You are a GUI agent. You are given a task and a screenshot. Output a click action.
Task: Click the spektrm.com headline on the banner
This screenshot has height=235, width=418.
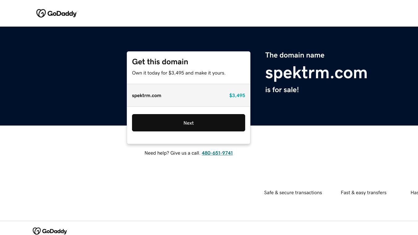click(x=316, y=73)
